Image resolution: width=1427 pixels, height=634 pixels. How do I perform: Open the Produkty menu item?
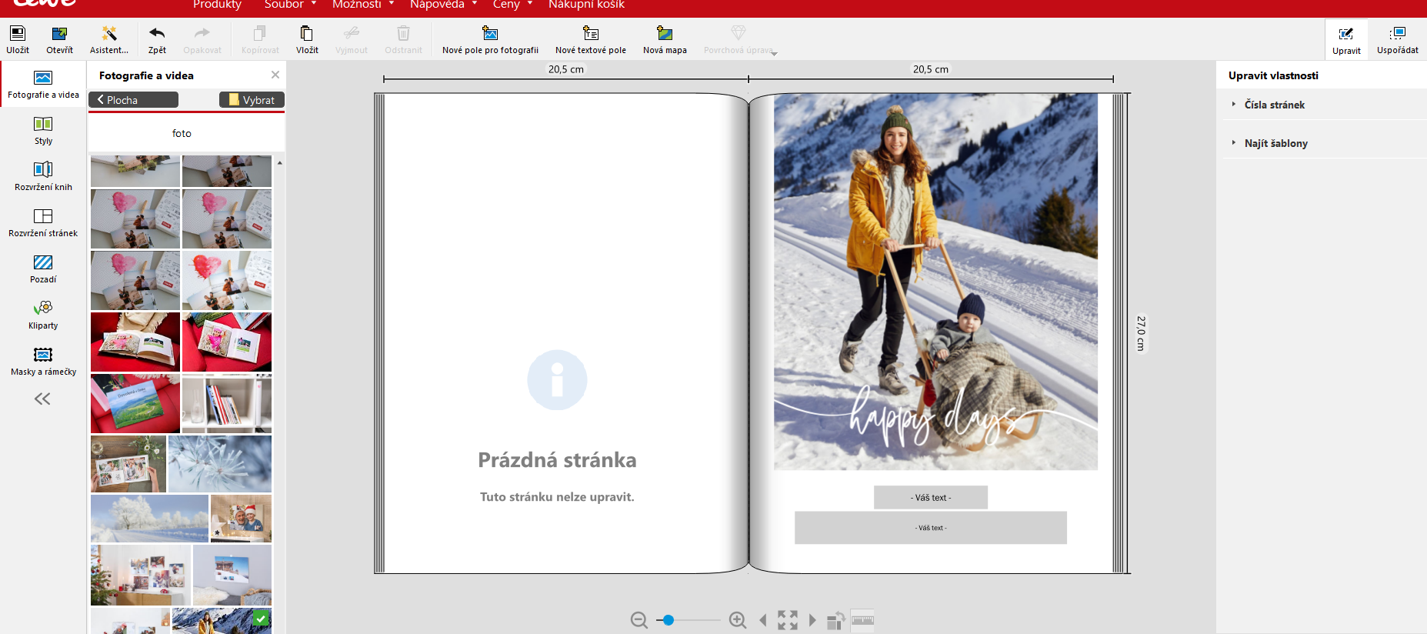pos(217,5)
